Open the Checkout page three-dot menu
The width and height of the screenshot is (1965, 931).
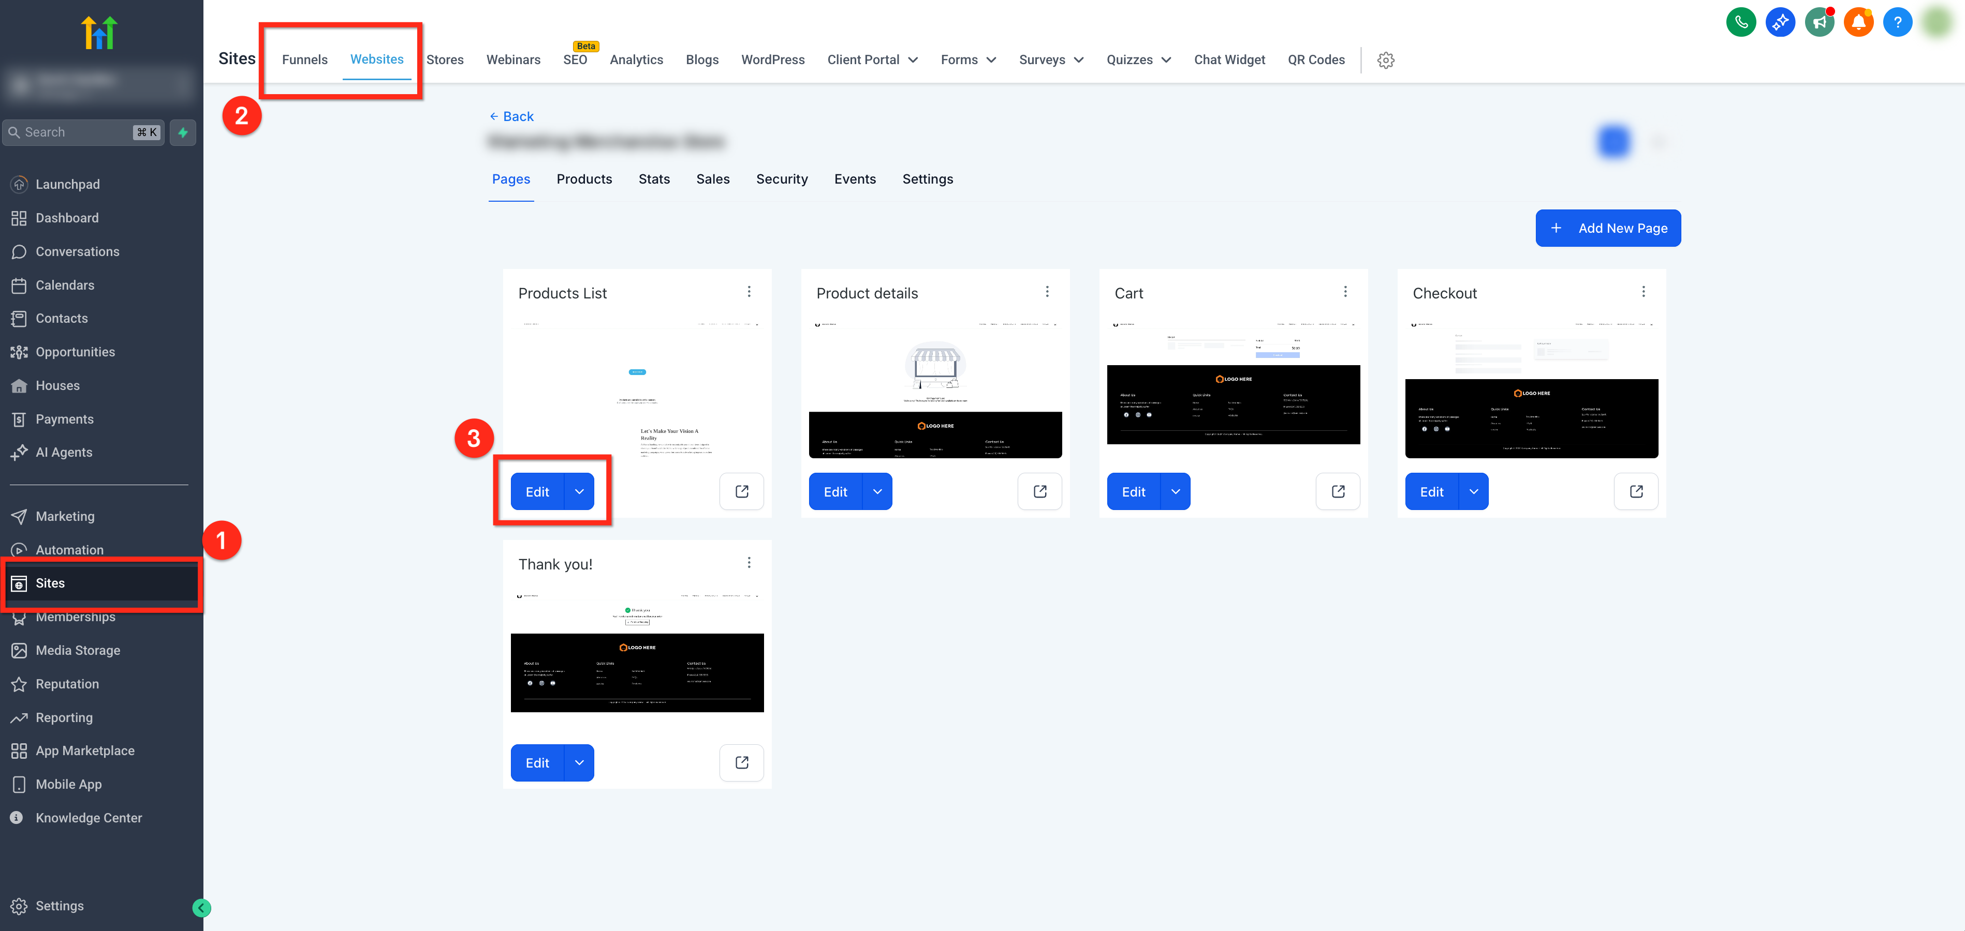(1643, 292)
